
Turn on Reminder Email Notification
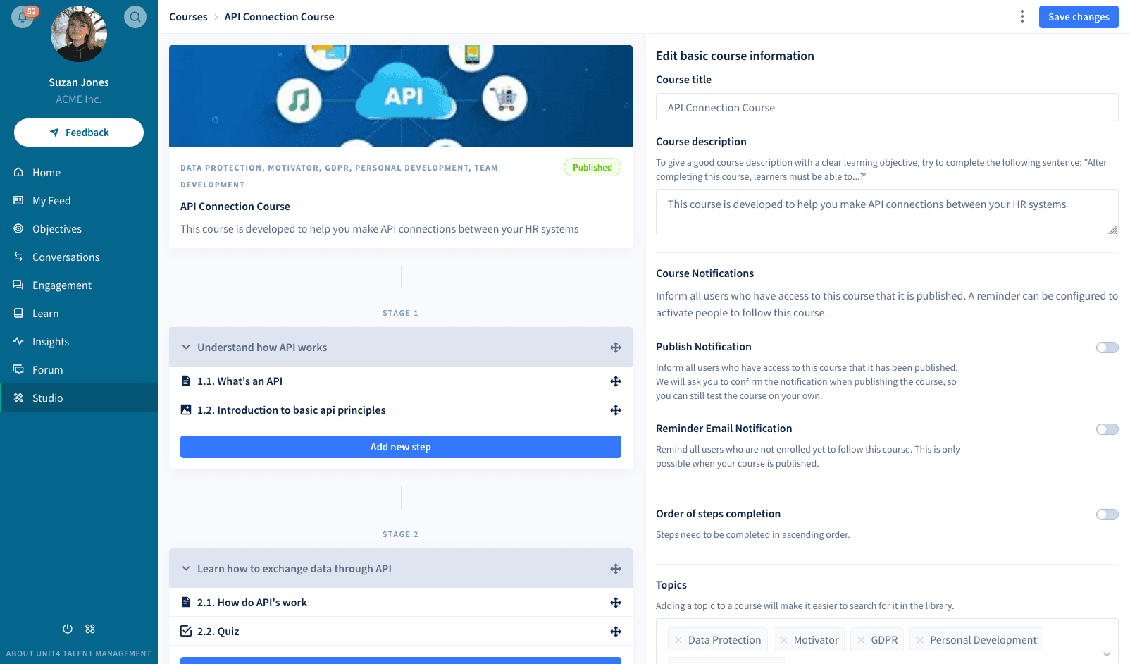tap(1106, 429)
